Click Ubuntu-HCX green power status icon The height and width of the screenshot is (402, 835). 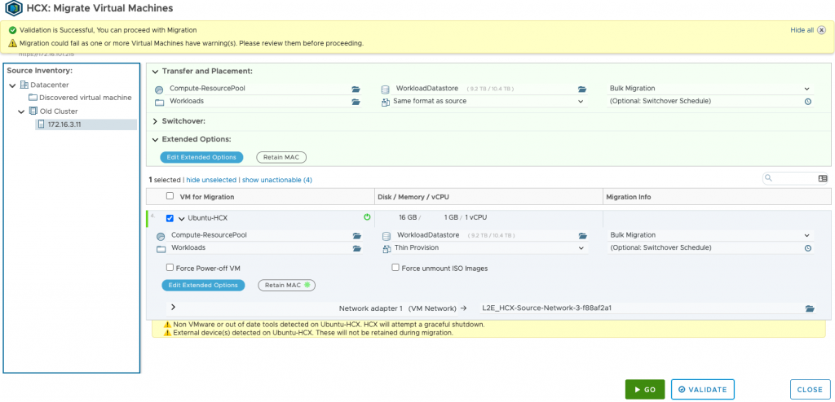367,217
